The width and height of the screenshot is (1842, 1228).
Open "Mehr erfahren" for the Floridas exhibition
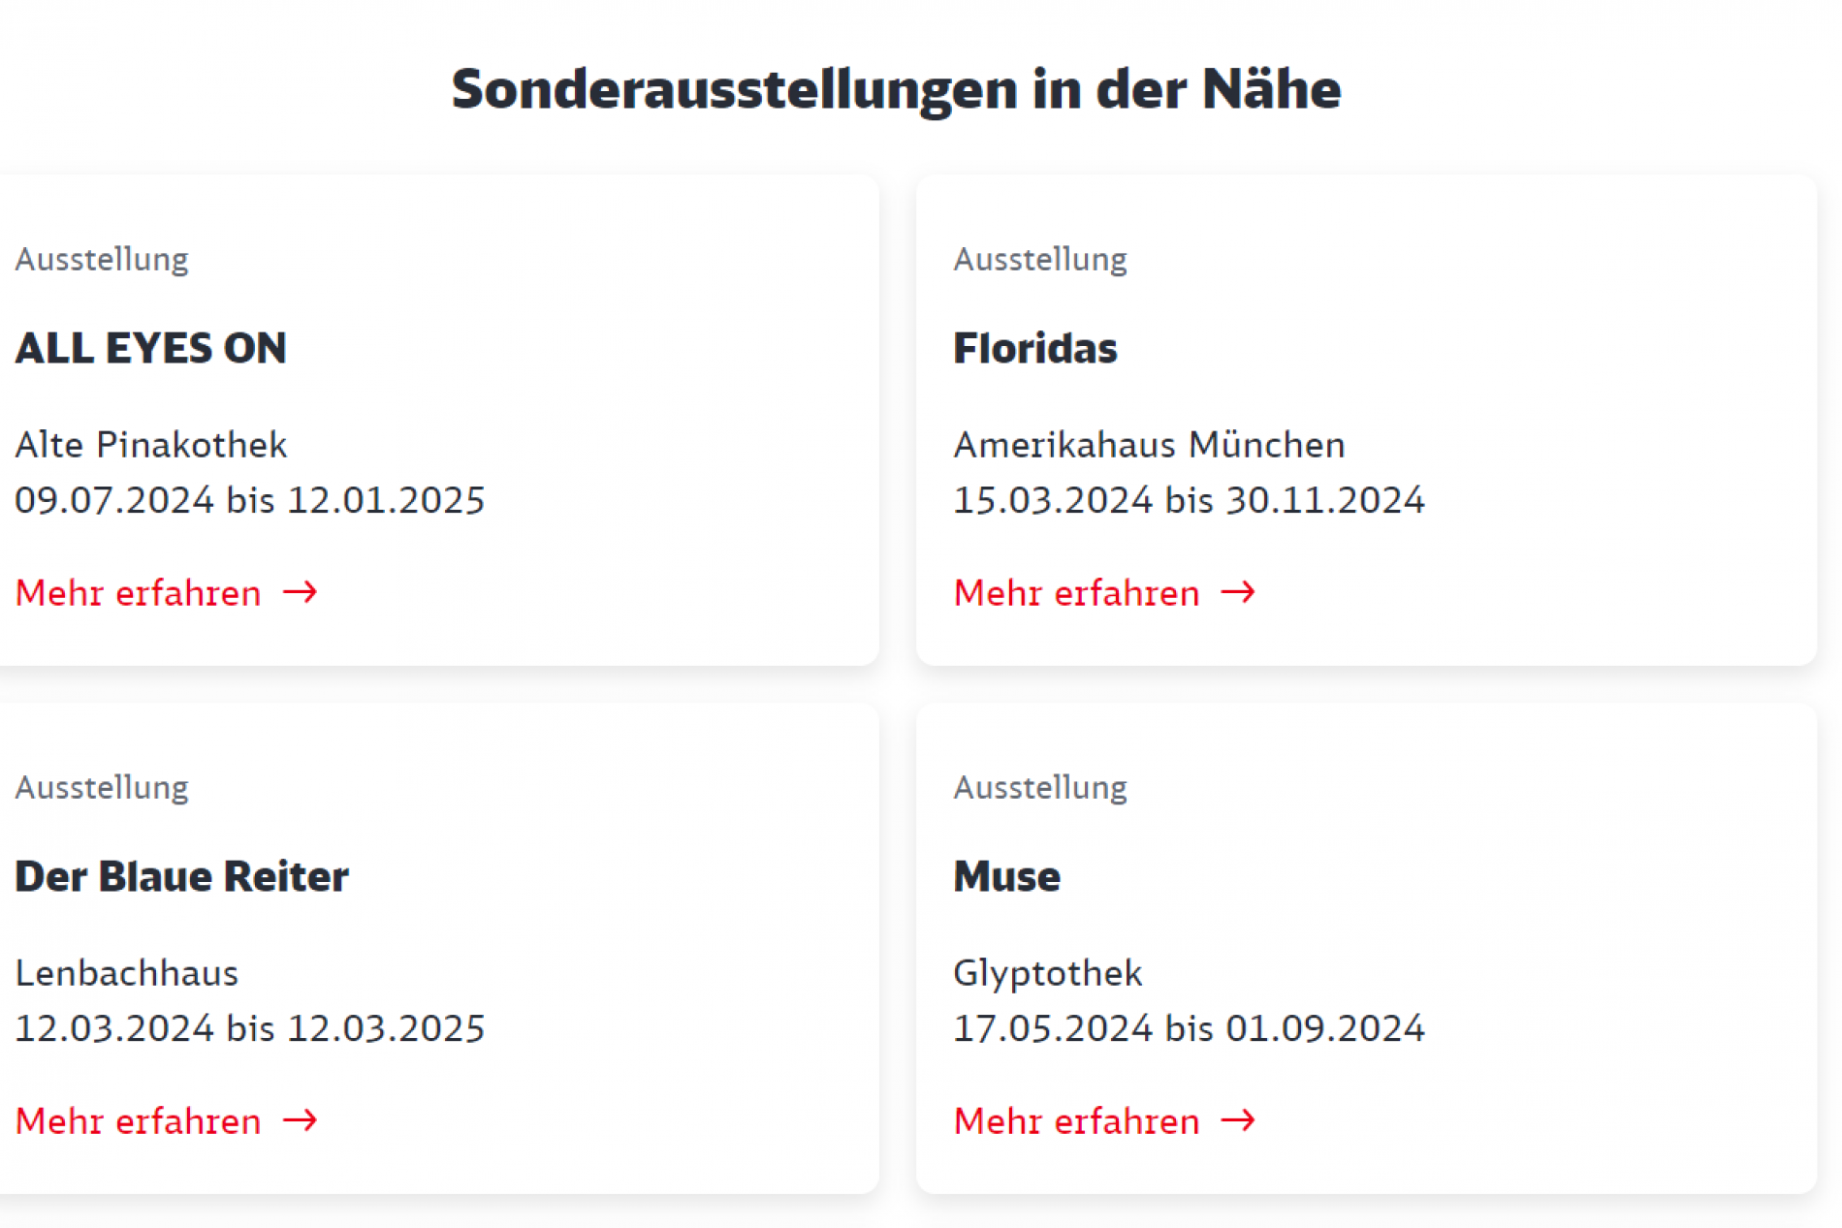(1075, 592)
